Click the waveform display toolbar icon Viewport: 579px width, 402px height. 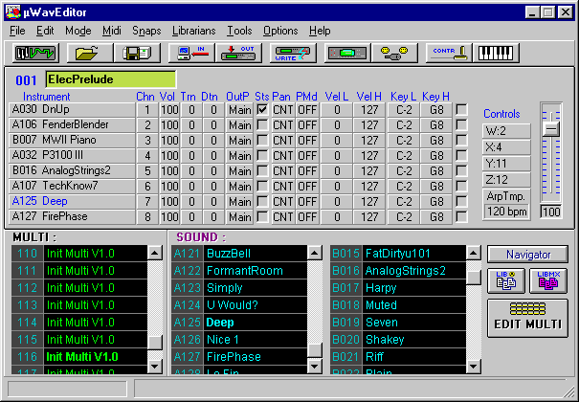[33, 53]
